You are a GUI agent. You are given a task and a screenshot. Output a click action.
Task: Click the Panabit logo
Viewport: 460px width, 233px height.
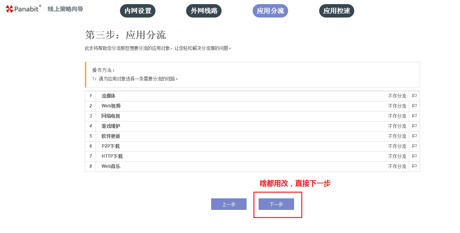point(23,9)
